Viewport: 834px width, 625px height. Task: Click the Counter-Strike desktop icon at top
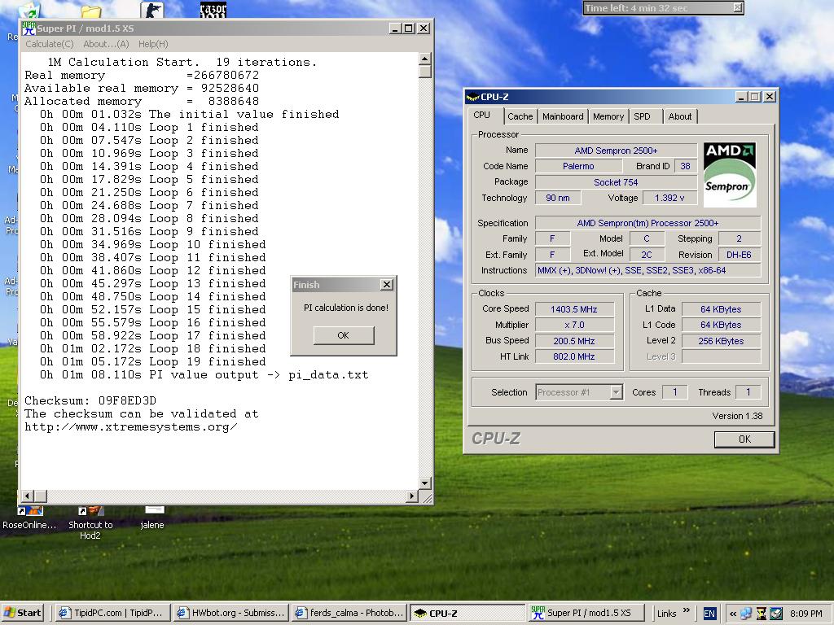pyautogui.click(x=152, y=9)
